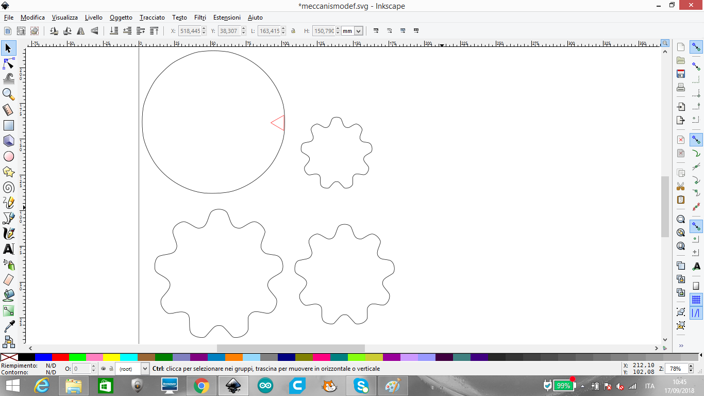704x396 pixels.
Task: Toggle snap to guides
Action: [x=696, y=313]
